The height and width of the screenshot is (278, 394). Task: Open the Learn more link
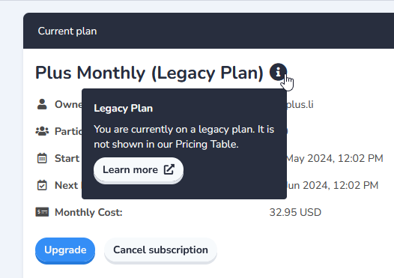(139, 170)
